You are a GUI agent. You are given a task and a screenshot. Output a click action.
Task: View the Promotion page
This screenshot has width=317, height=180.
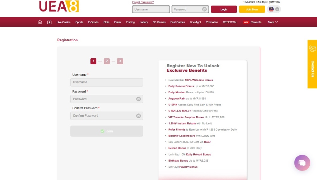tap(212, 22)
